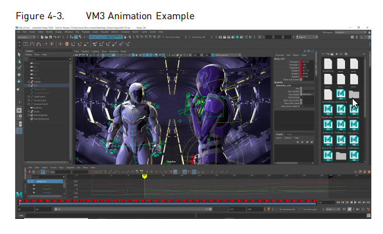
Task: Expand the CameraControl node in the Outliner
Action: pos(29,104)
